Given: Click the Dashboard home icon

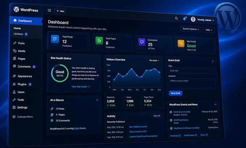Looking at the screenshot, I should pyautogui.click(x=15, y=20).
